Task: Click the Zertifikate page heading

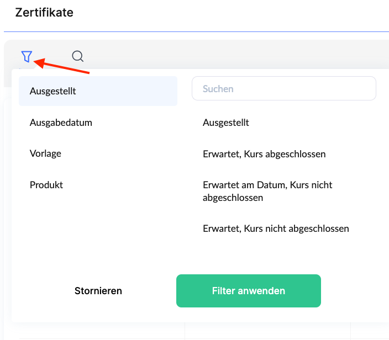Action: tap(44, 12)
